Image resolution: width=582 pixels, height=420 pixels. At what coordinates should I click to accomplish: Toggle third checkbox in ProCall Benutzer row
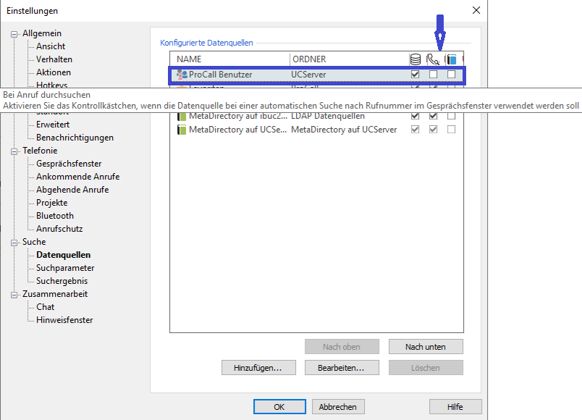coord(451,75)
